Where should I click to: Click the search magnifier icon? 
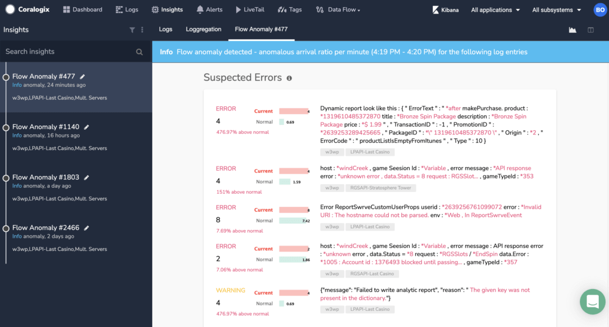[139, 52]
